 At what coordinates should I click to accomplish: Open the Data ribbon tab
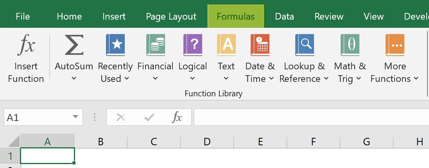(285, 16)
